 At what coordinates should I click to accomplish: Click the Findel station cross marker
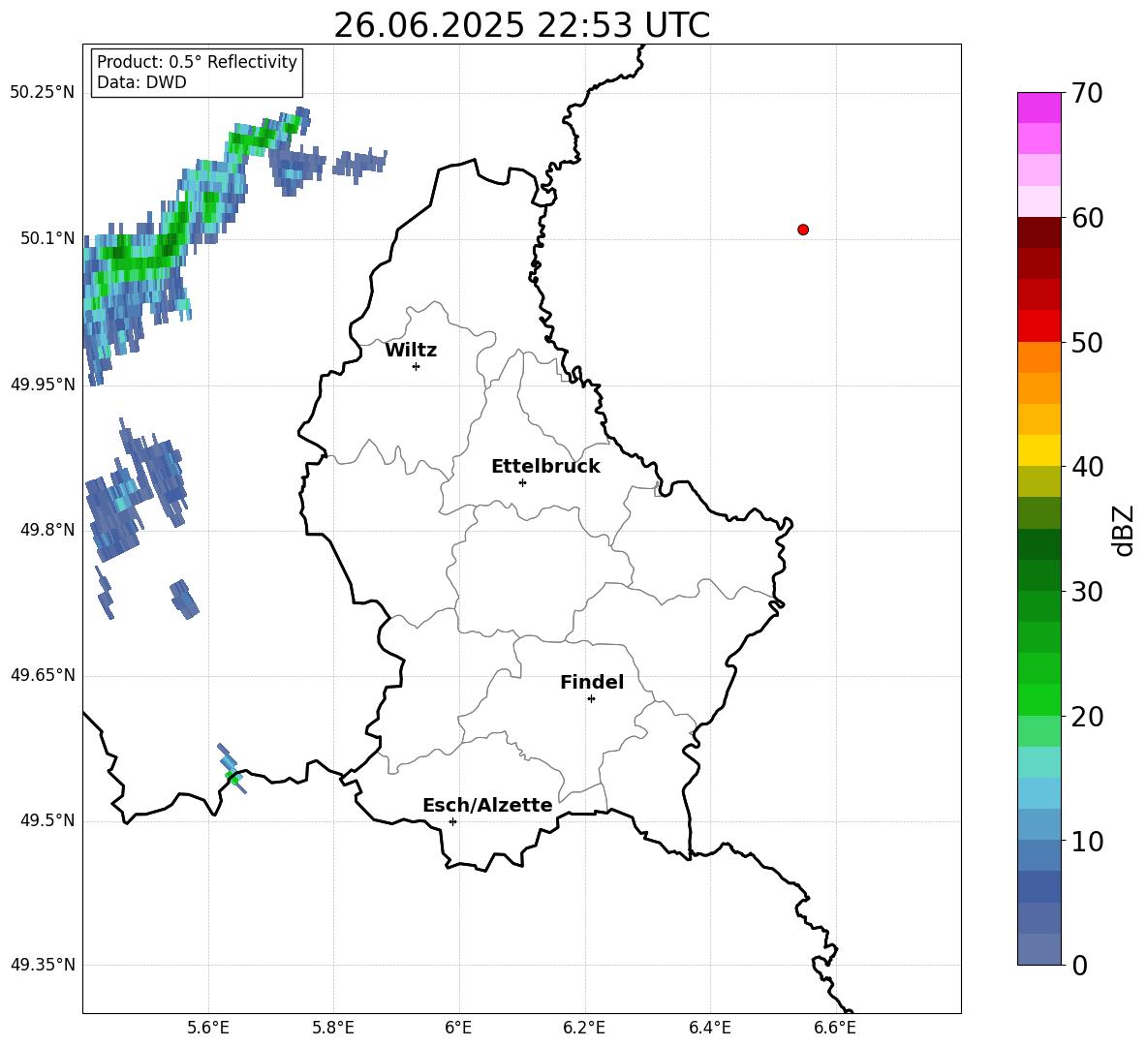pyautogui.click(x=591, y=699)
